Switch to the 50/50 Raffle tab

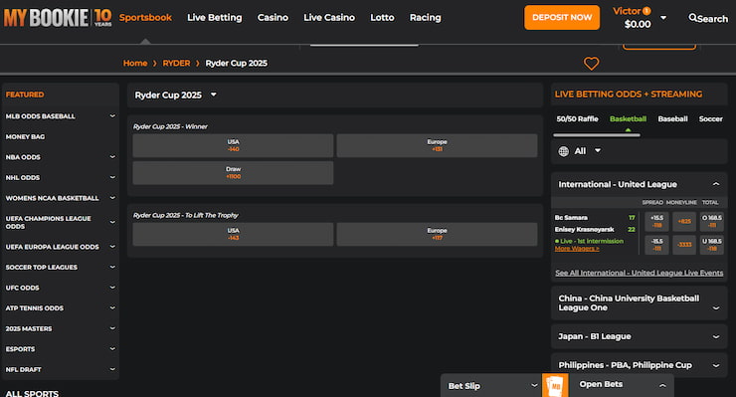tap(577, 118)
